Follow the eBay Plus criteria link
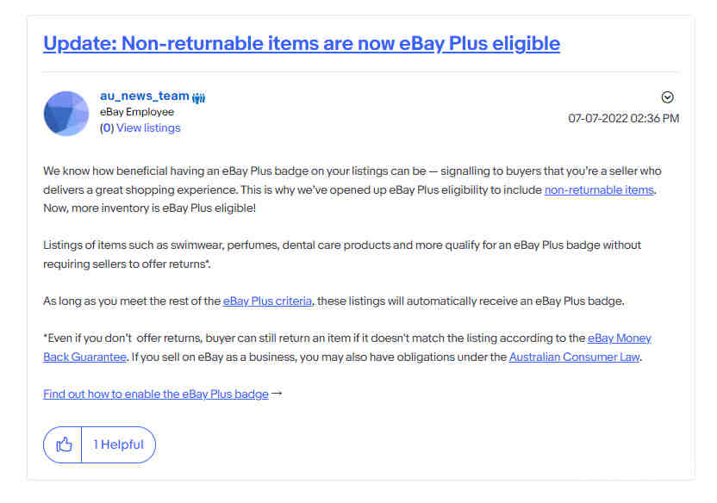 [267, 301]
